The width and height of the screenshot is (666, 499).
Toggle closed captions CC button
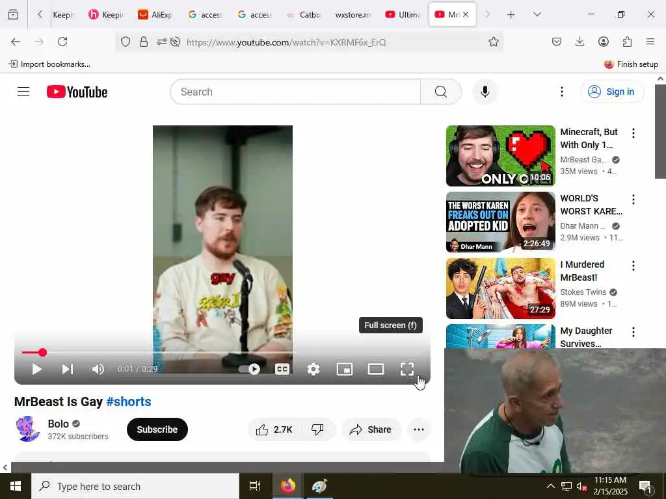pos(282,369)
